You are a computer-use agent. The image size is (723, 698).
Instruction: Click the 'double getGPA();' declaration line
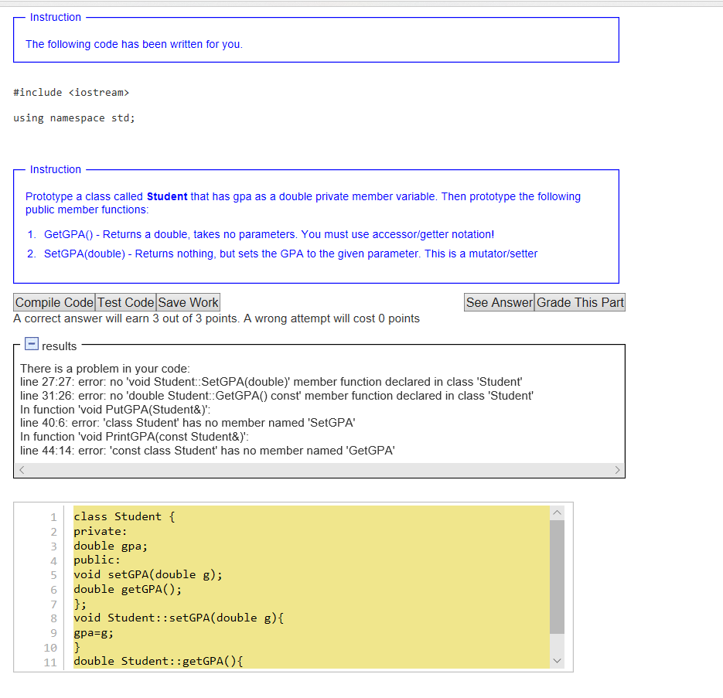tap(128, 589)
